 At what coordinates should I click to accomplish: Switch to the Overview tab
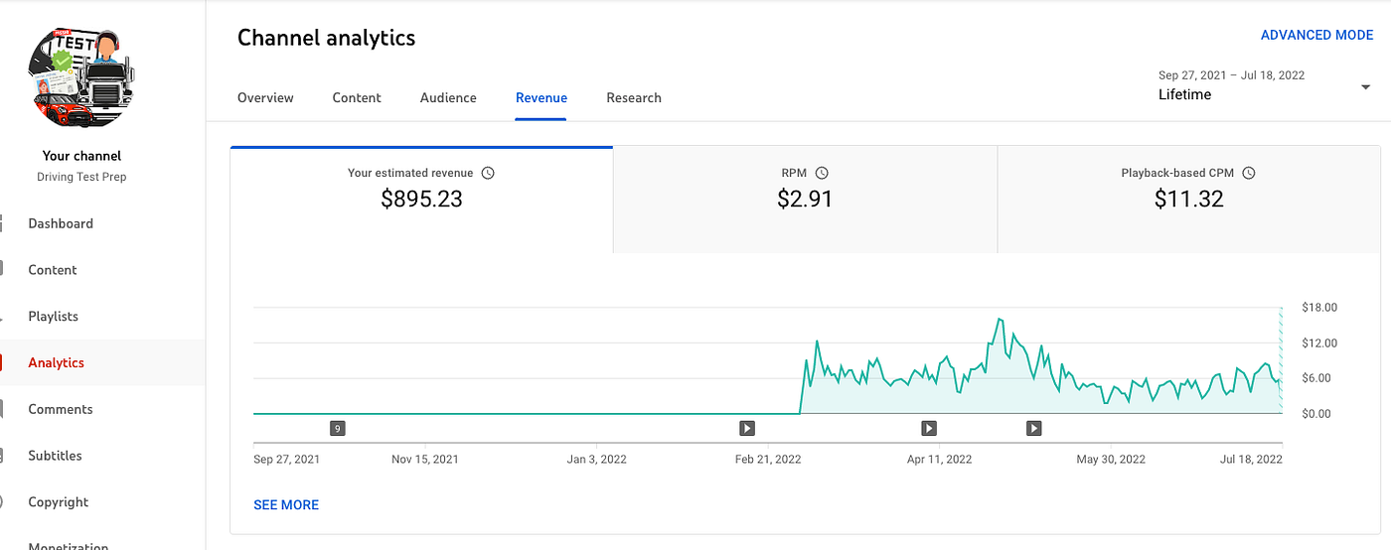(265, 97)
